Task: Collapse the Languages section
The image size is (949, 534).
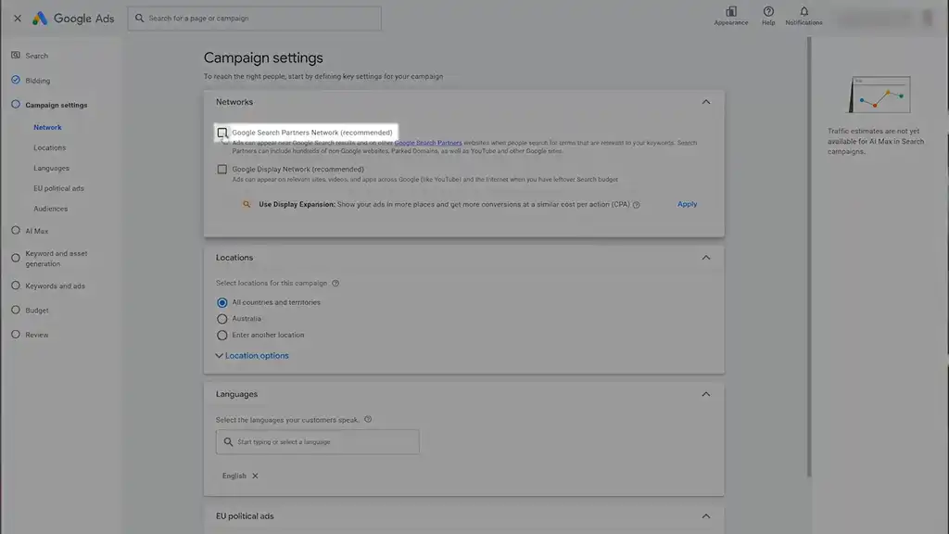Action: tap(705, 394)
